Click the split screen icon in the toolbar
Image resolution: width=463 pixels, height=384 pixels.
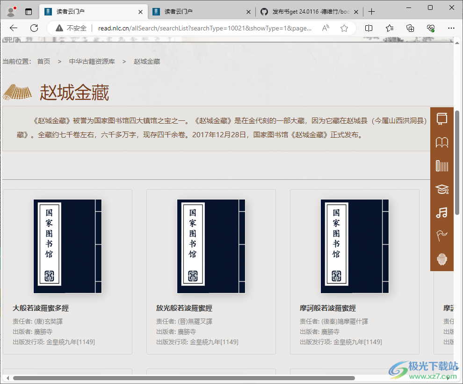click(x=369, y=28)
